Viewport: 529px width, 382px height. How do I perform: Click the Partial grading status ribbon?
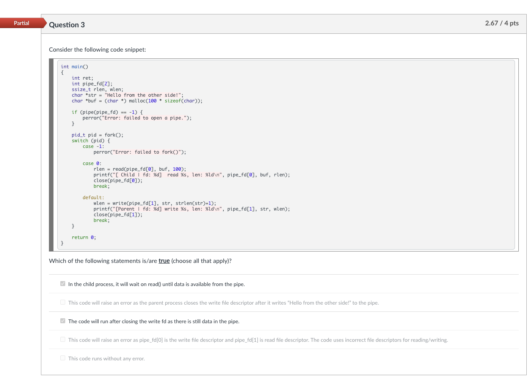coord(21,23)
